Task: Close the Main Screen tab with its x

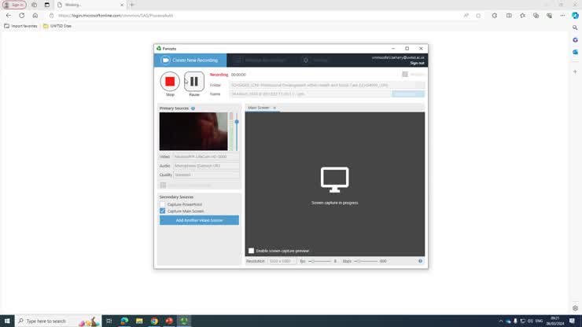Action: tap(274, 108)
